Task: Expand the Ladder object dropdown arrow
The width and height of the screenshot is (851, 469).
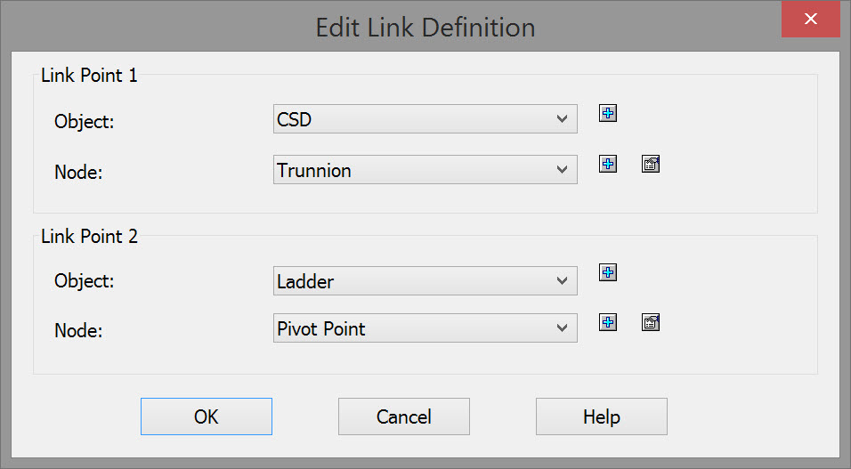Action: point(561,281)
